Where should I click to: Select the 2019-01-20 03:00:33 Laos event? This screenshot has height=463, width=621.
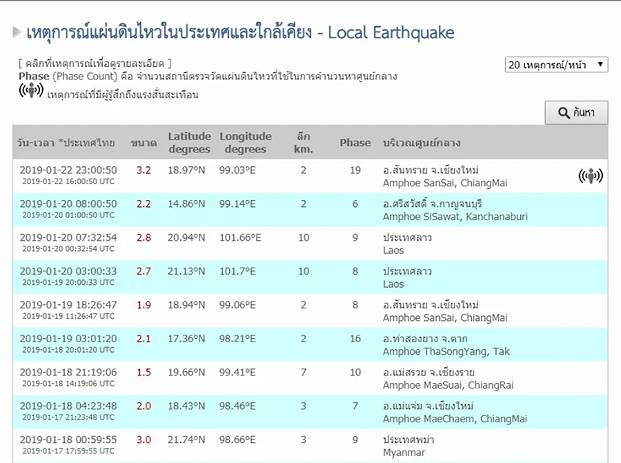pos(310,277)
